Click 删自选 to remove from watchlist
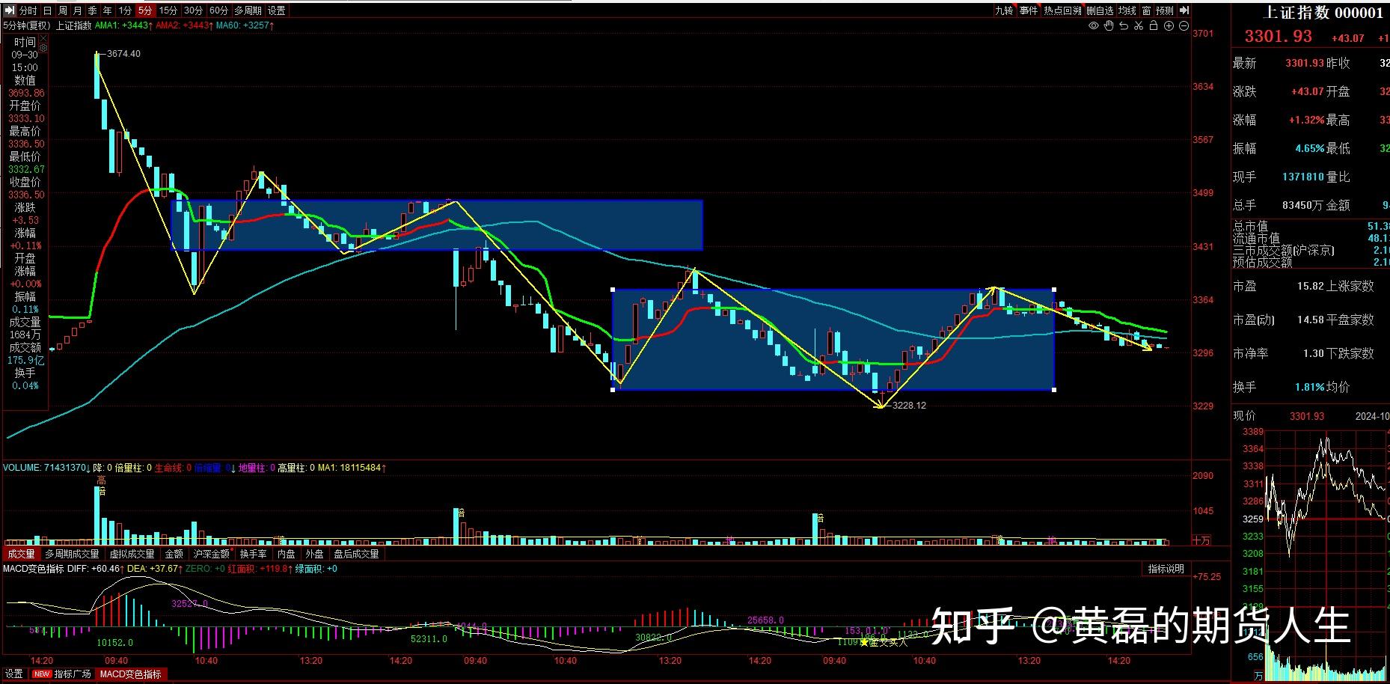 click(x=1100, y=10)
